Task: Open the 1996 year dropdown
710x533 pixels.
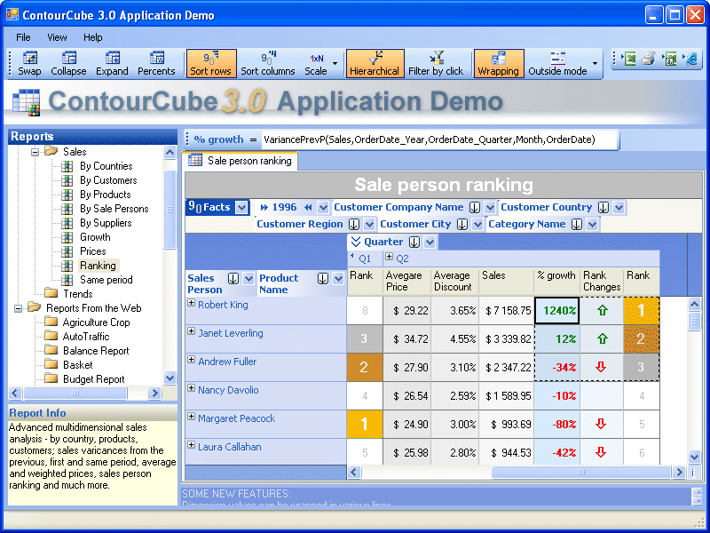Action: (x=323, y=208)
